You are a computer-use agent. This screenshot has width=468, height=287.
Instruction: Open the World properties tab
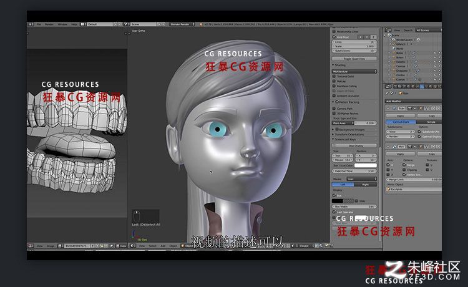click(x=408, y=86)
